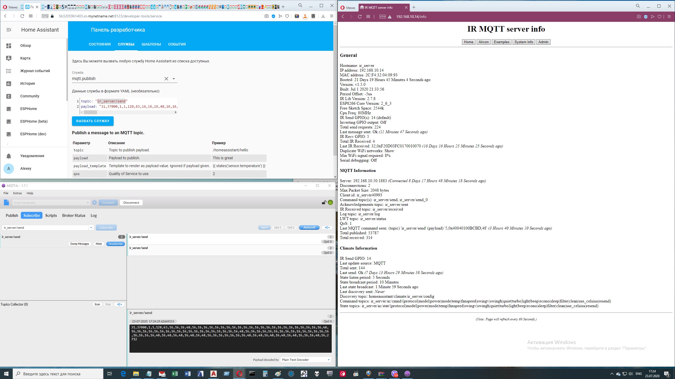Create new connection profile in MQTT.fx

click(6, 202)
